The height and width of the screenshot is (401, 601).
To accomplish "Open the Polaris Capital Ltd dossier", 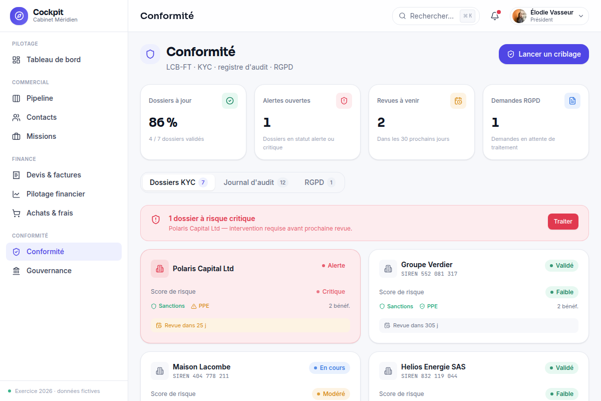I will pos(250,296).
